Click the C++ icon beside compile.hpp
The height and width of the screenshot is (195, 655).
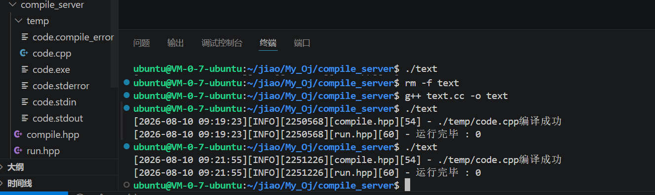18,134
